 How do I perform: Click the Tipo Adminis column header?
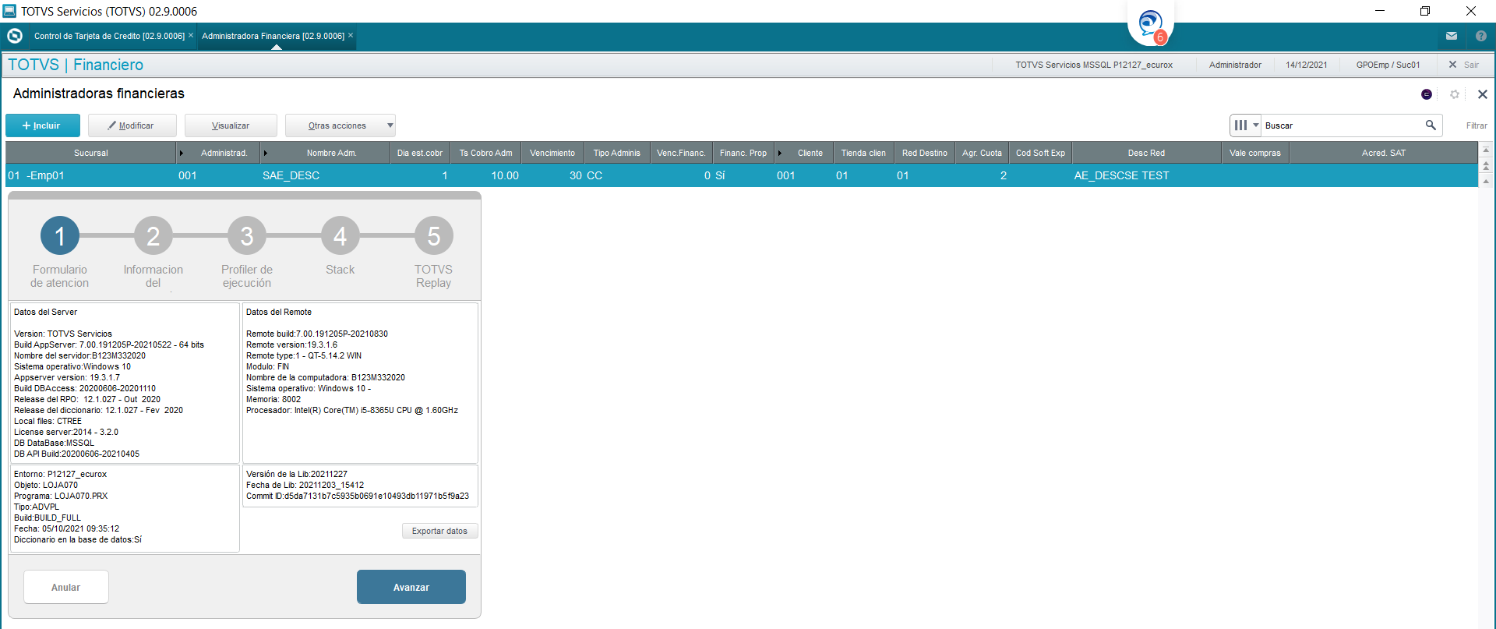(616, 153)
